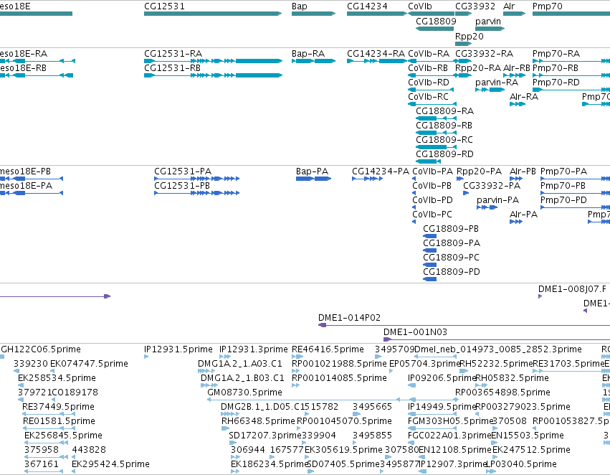The width and height of the screenshot is (610, 475).
Task: Select transcript CG12531-RB
Action: coord(213,75)
